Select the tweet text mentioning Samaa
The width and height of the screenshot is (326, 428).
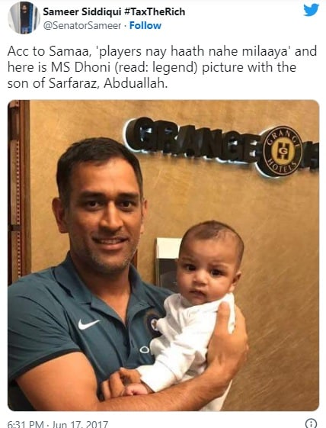point(162,67)
